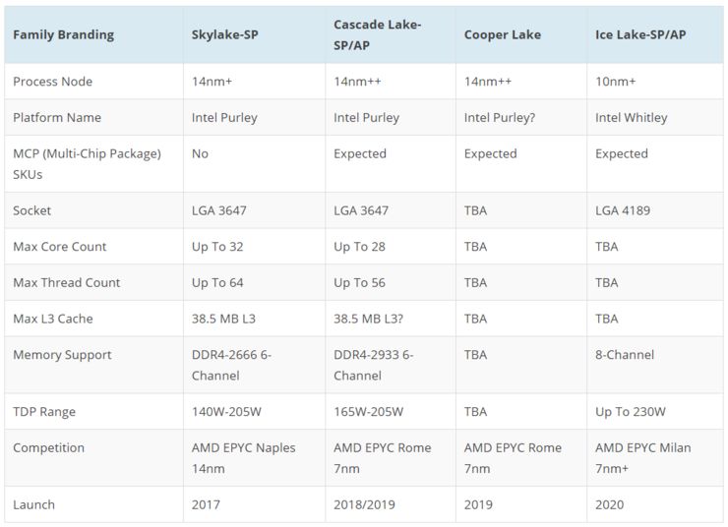The image size is (728, 527).
Task: Click the Family Branding header cell
Action: [x=63, y=34]
